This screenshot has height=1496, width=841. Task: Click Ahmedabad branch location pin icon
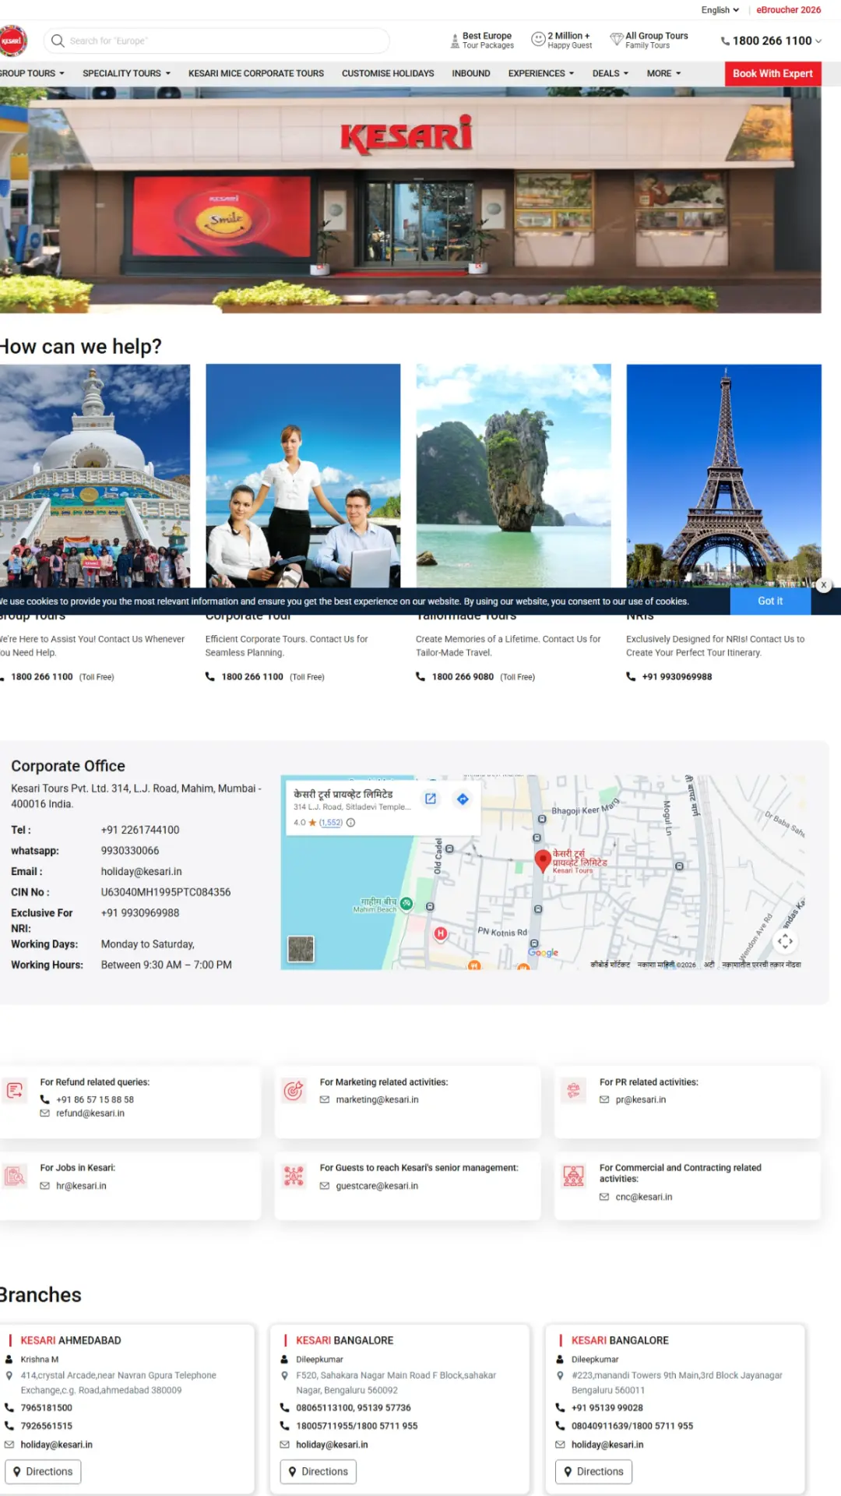pyautogui.click(x=9, y=1376)
